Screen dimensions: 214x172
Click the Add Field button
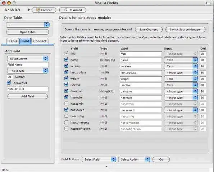[x=28, y=96]
